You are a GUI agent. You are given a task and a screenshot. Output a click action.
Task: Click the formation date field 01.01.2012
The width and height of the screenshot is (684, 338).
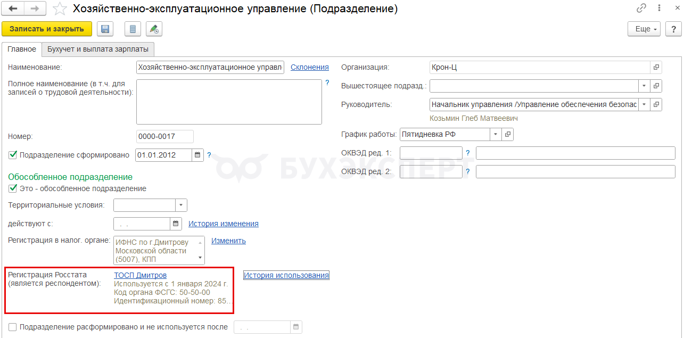[164, 155]
